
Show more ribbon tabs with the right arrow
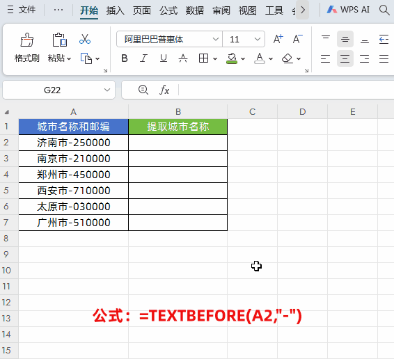pyautogui.click(x=302, y=10)
